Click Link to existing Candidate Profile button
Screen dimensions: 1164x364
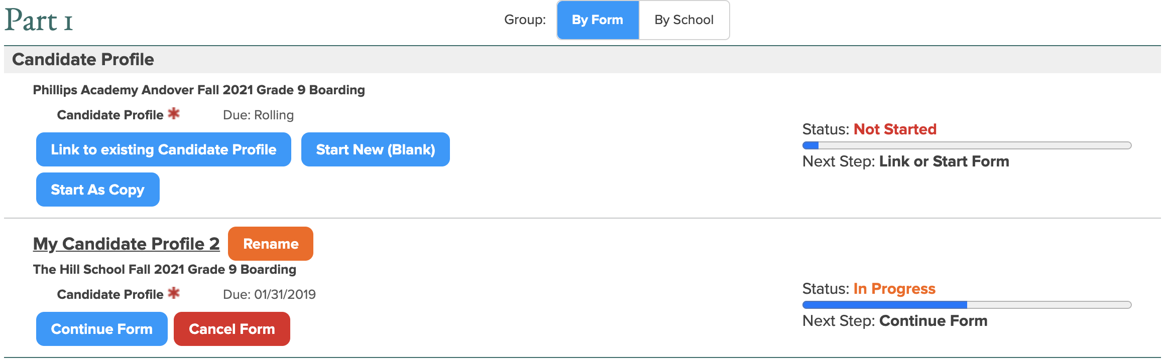[x=163, y=149]
